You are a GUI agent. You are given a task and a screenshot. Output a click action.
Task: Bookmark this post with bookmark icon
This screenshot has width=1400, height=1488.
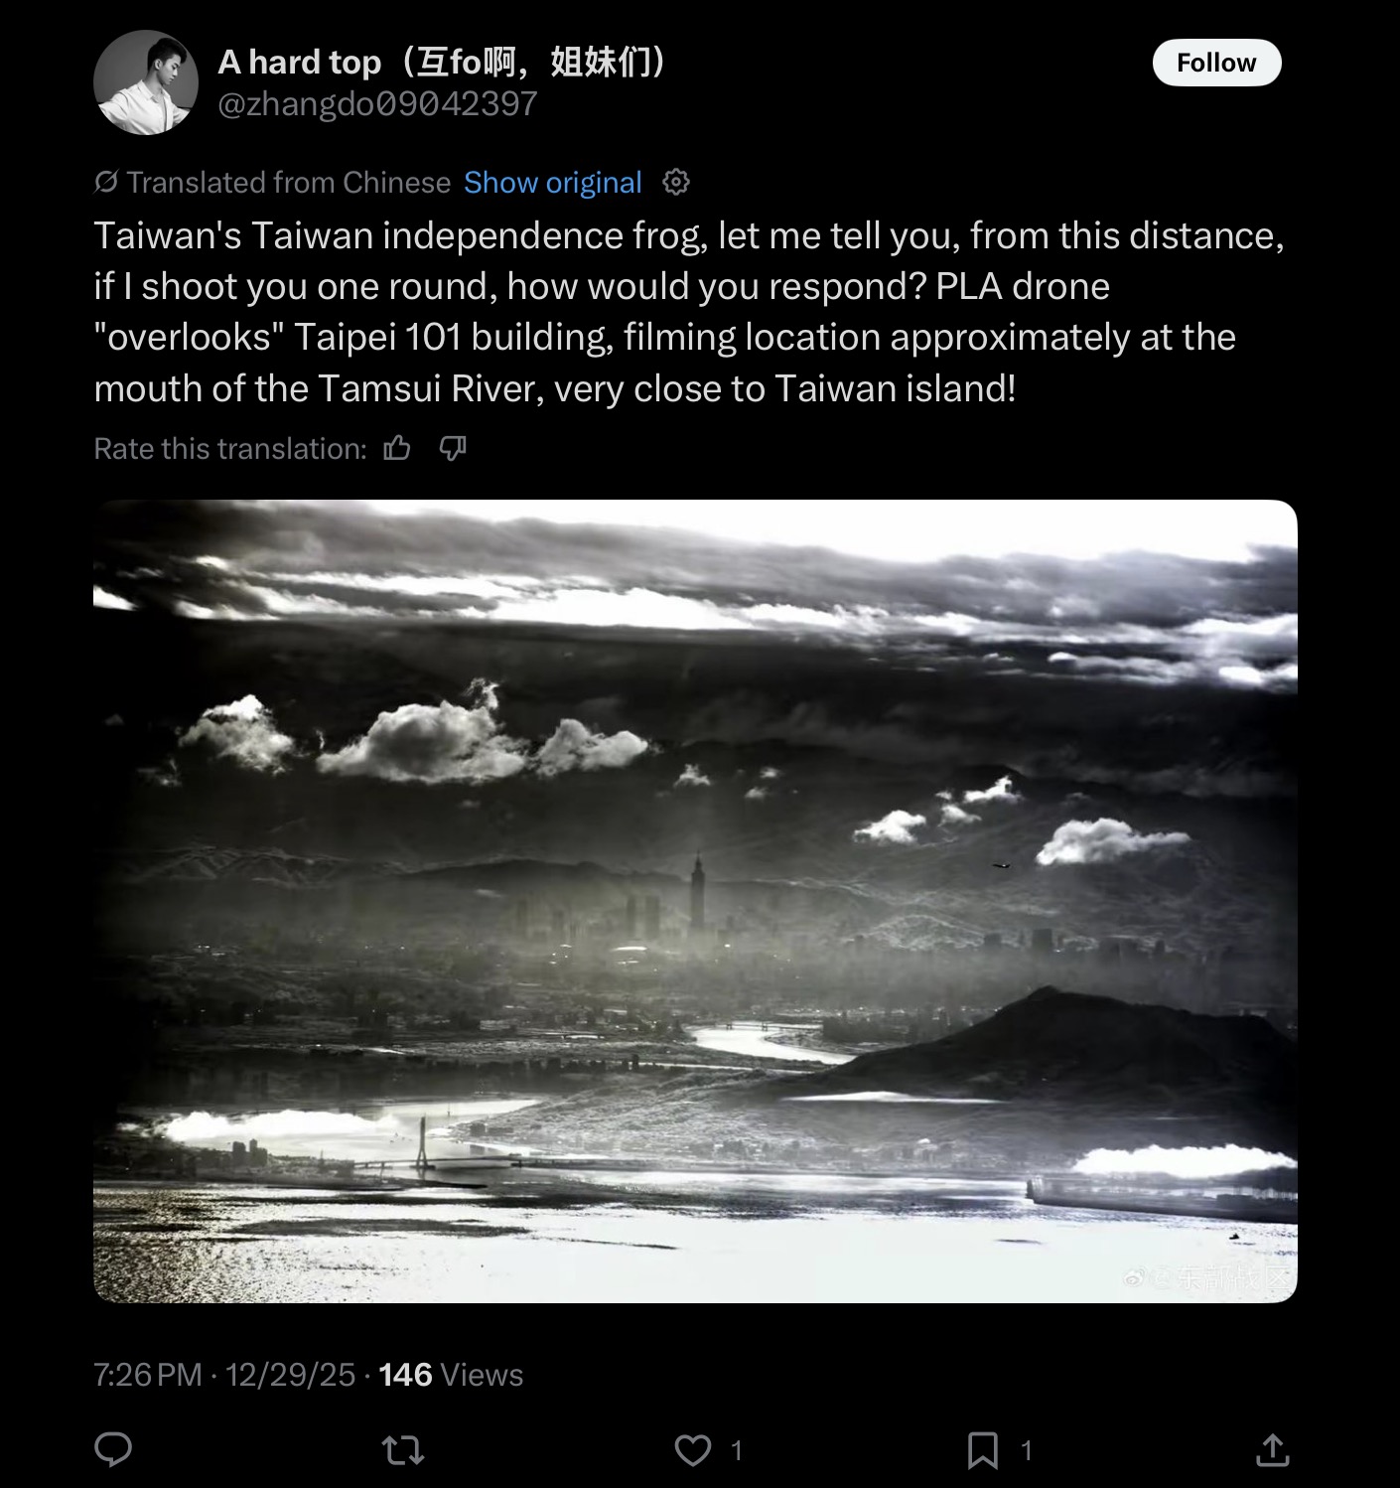(983, 1451)
